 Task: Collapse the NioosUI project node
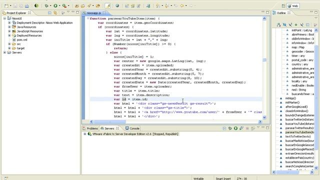point(4,18)
